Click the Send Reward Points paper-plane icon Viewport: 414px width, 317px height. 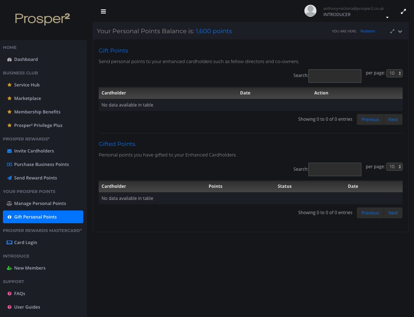9,178
